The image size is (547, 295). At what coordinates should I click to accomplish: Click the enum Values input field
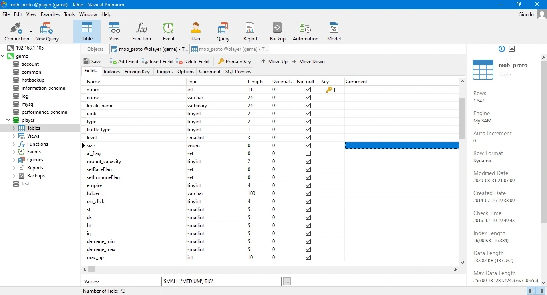click(x=221, y=281)
